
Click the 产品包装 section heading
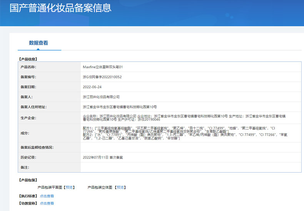(28, 180)
